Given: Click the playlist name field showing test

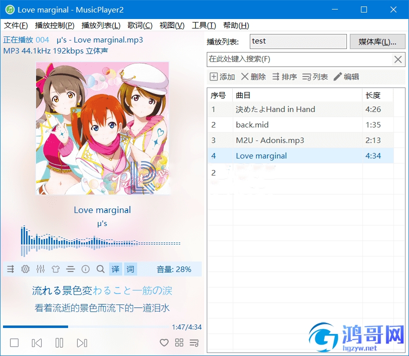Looking at the screenshot, I should tap(298, 41).
